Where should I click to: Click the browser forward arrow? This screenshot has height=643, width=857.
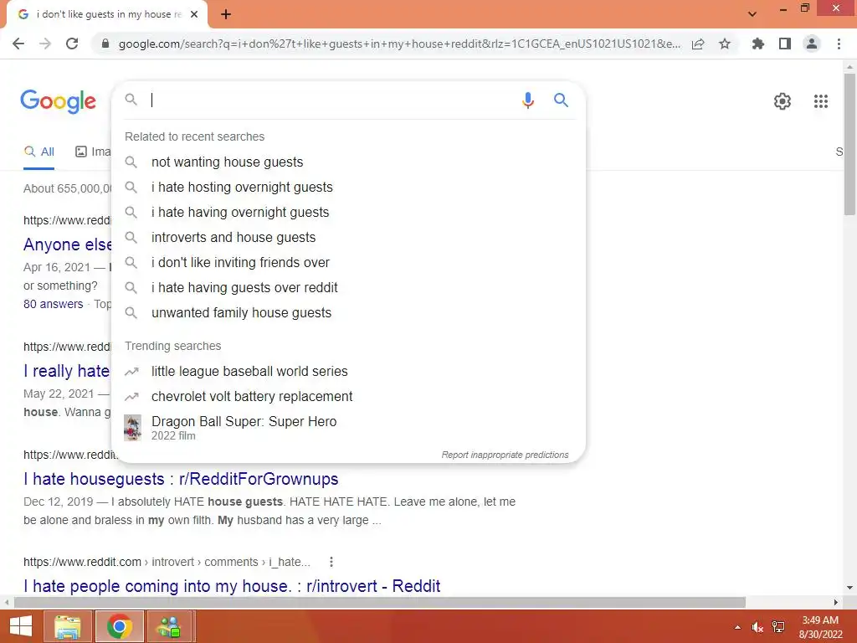coord(45,44)
